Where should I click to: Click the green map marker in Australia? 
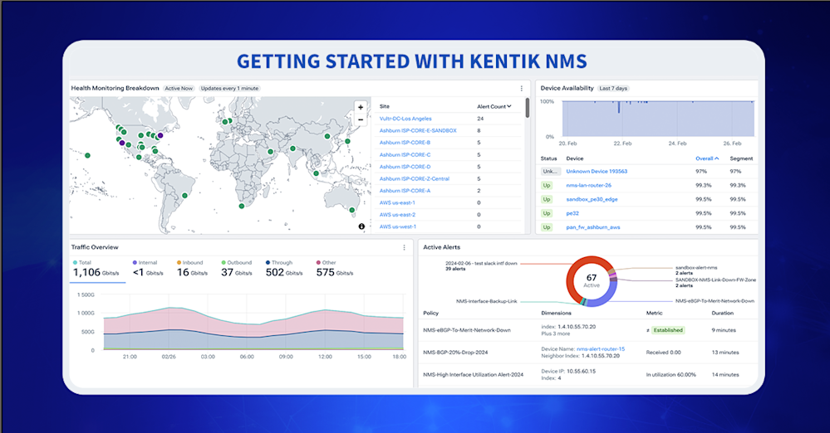352,211
